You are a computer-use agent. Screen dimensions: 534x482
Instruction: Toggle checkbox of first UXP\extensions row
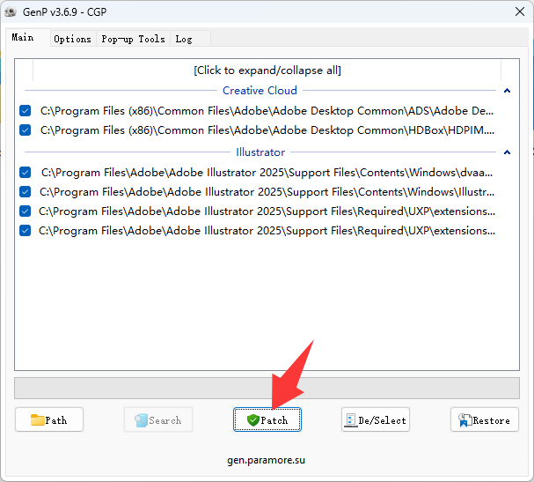click(x=25, y=211)
